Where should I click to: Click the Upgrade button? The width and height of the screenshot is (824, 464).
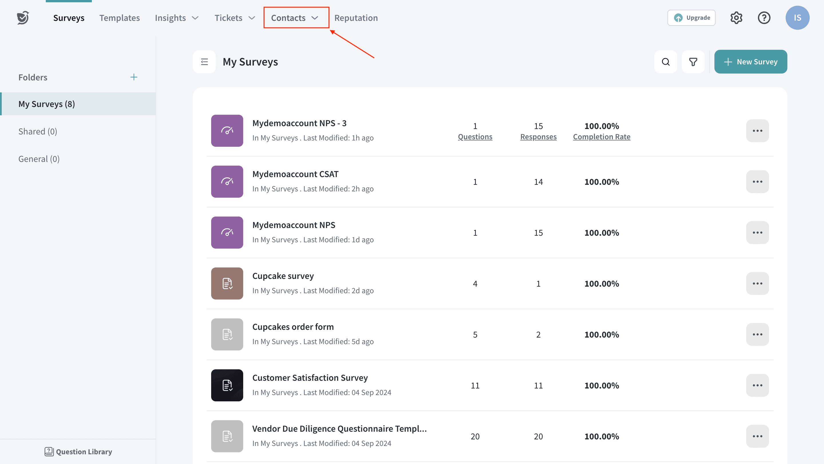coord(691,17)
